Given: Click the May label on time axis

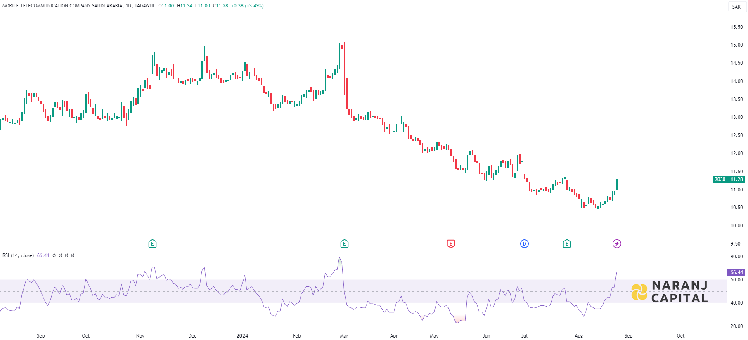Looking at the screenshot, I should [434, 336].
